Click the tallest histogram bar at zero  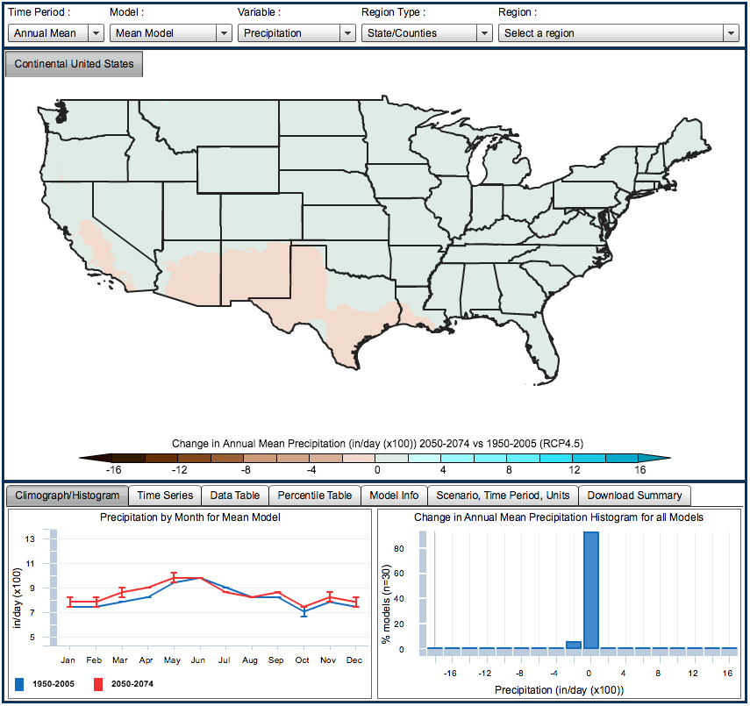(590, 590)
